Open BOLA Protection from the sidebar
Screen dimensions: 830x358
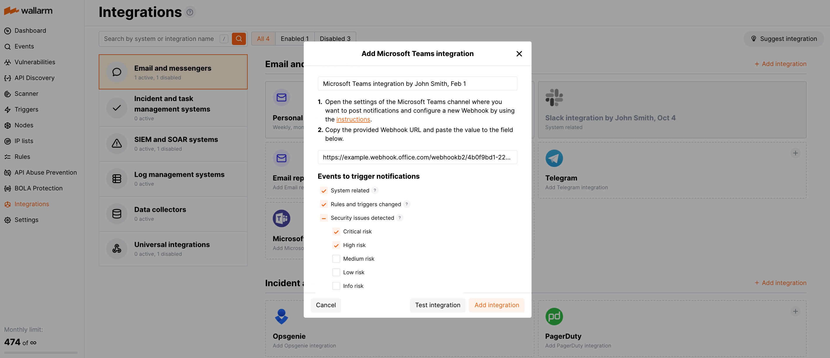[39, 188]
